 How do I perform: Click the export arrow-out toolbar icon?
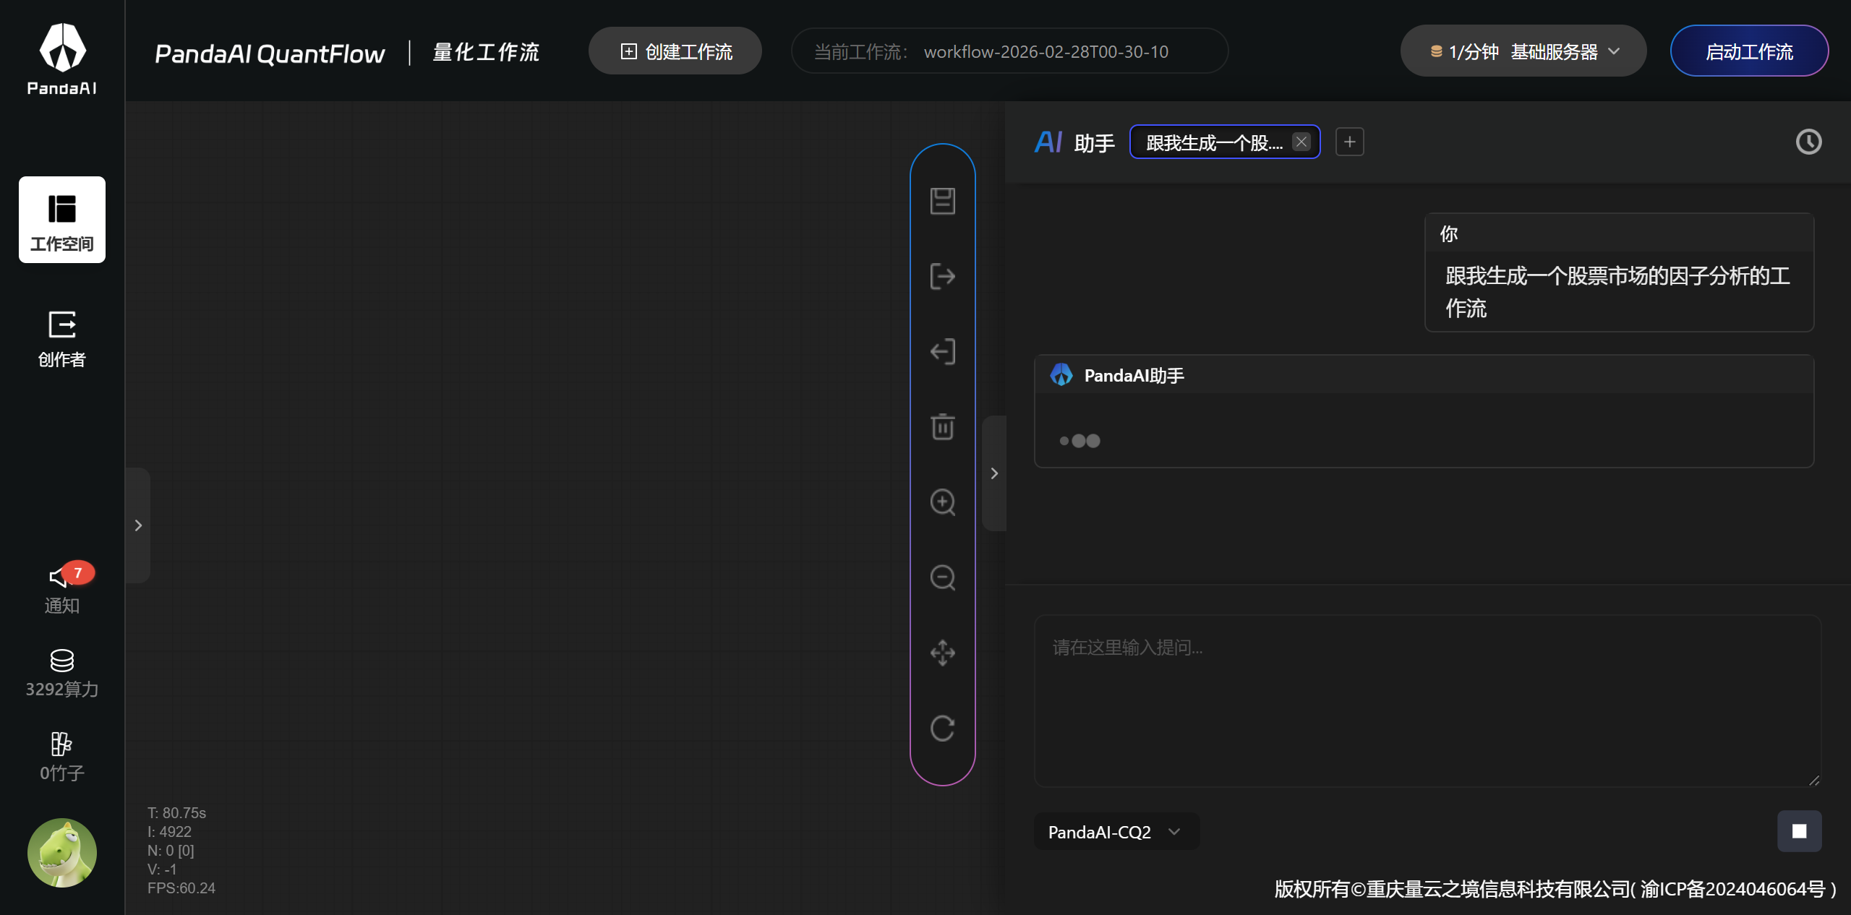[943, 276]
